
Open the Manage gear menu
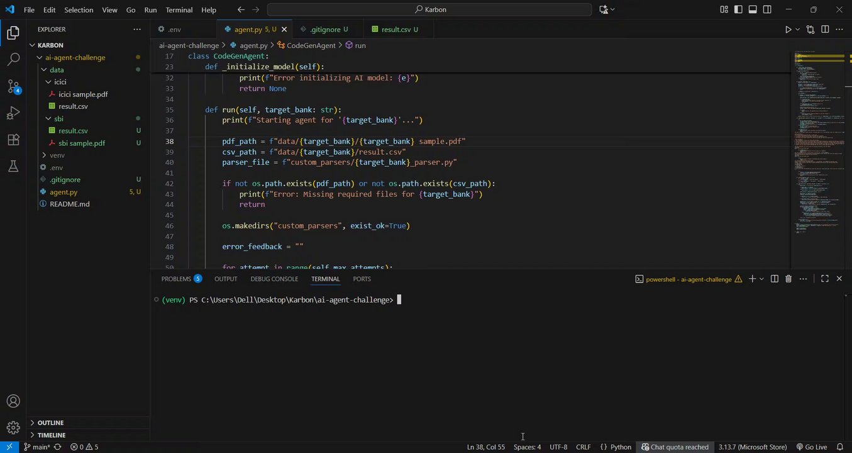point(13,428)
